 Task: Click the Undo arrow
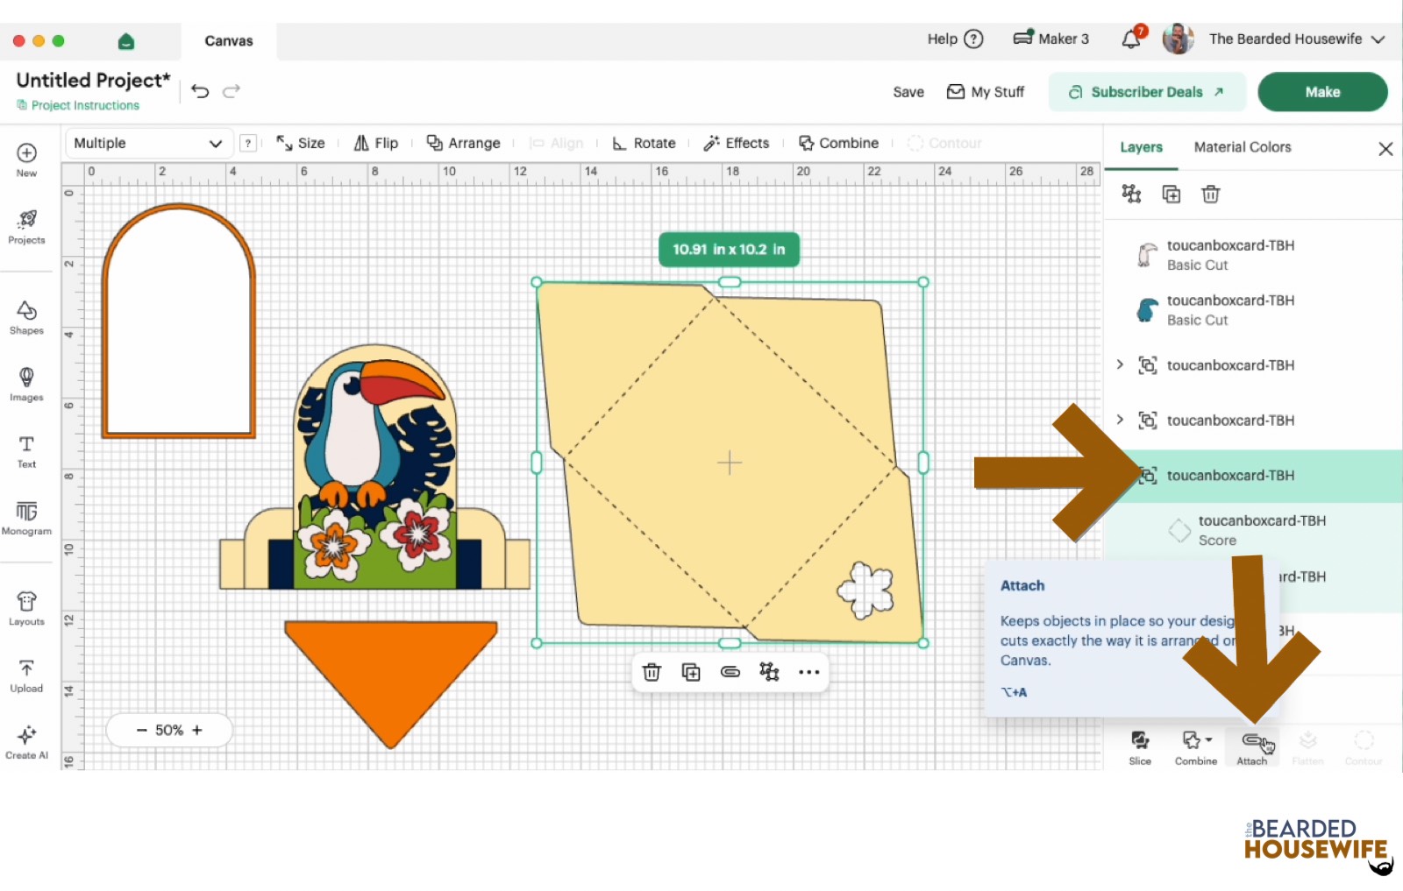point(200,91)
